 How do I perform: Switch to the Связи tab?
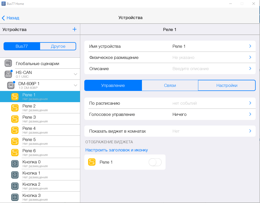point(170,85)
